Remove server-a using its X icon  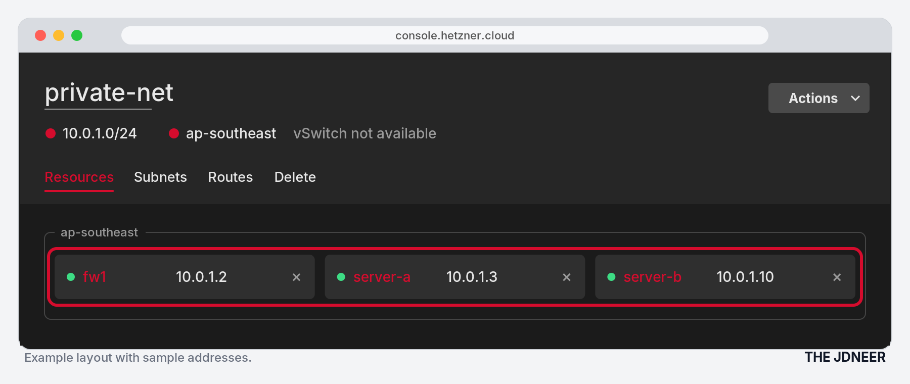click(567, 277)
